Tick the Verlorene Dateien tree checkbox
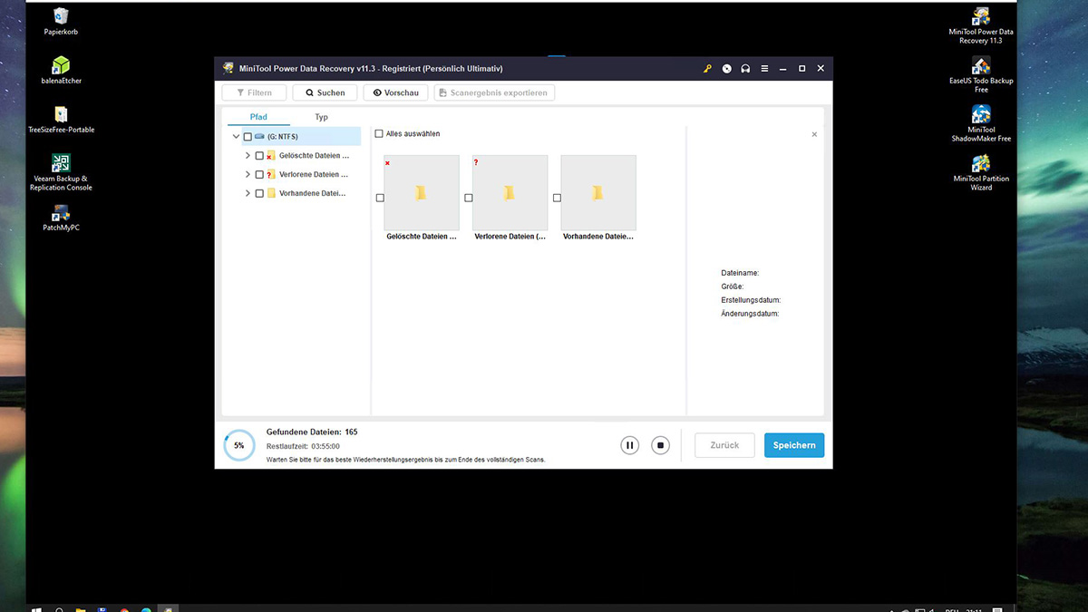This screenshot has height=612, width=1088. (x=259, y=175)
